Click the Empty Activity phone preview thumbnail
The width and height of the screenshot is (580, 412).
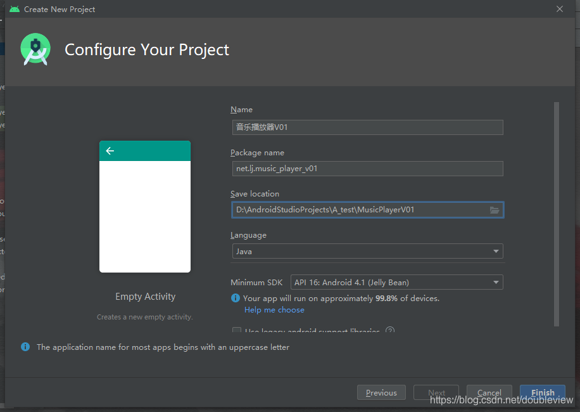(145, 207)
